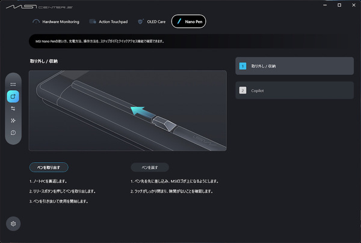
Task: Click the Nano Pen pen icon
Action: [179, 22]
